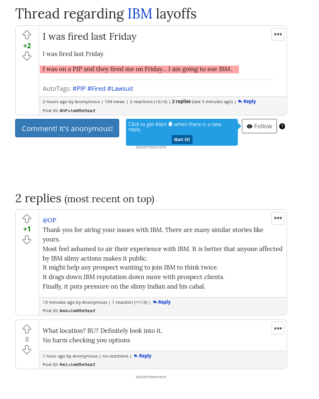The height and width of the screenshot is (399, 319).
Task: Upvote the 'What location? BU?' reply
Action: pos(27,329)
